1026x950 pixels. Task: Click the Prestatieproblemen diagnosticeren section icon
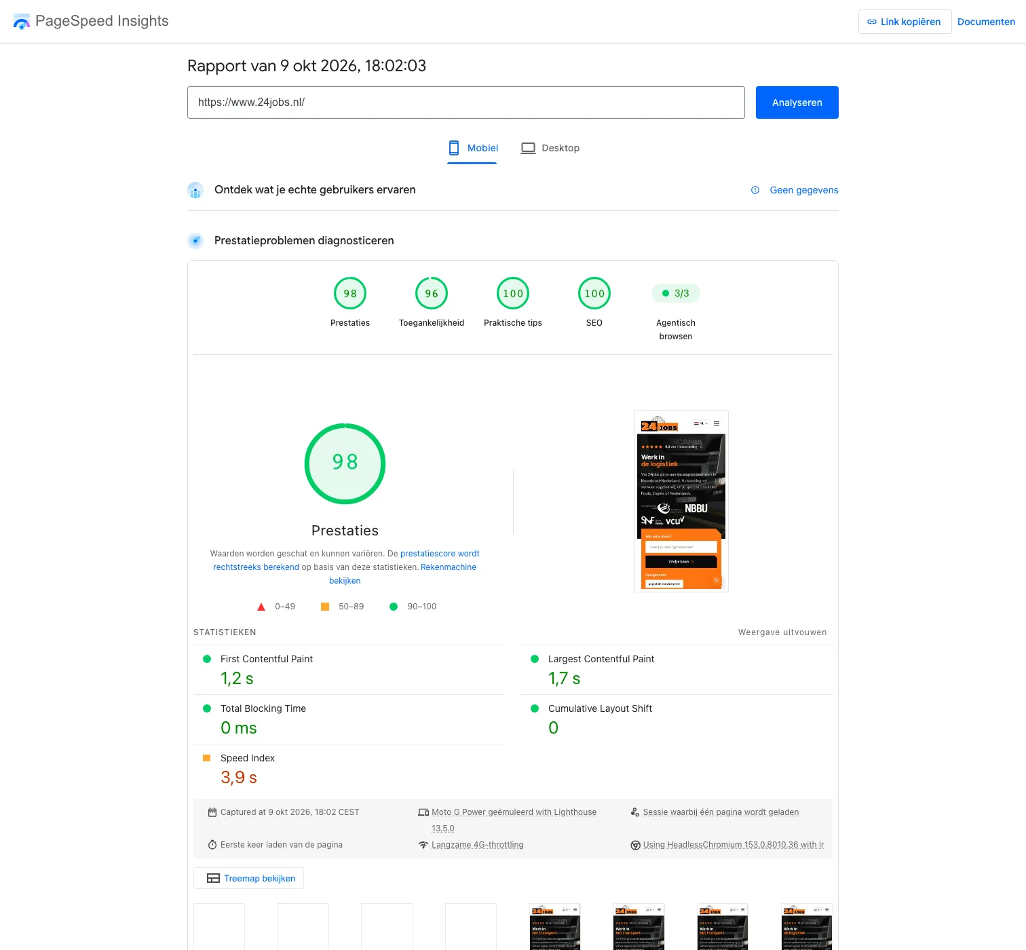(195, 241)
